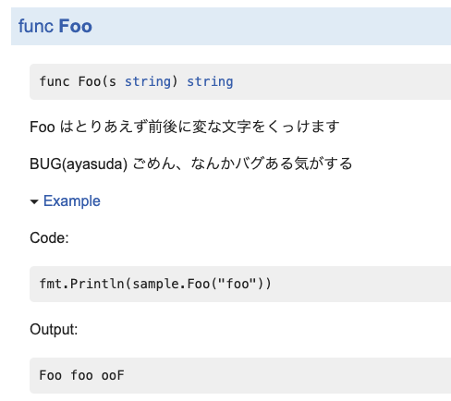This screenshot has width=451, height=401.
Task: Click the Japanese Foo description paragraph
Action: (x=185, y=127)
